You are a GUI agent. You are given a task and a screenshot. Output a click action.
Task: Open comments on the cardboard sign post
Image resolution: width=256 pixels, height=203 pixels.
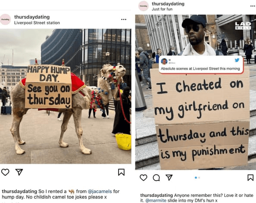tap(156, 178)
